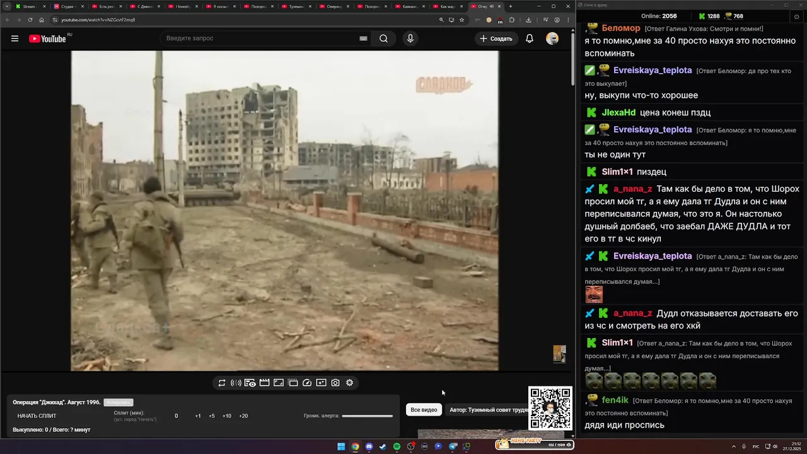
Task: Click chat username JlexaHd
Action: click(618, 112)
